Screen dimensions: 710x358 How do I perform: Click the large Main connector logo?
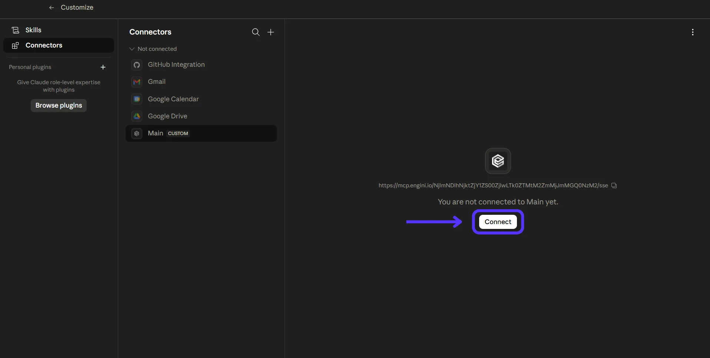click(x=498, y=161)
